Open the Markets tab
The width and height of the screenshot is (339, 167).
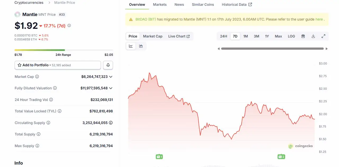tap(160, 4)
